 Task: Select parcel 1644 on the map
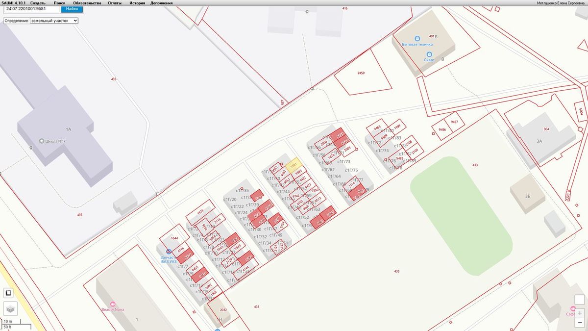pos(174,238)
